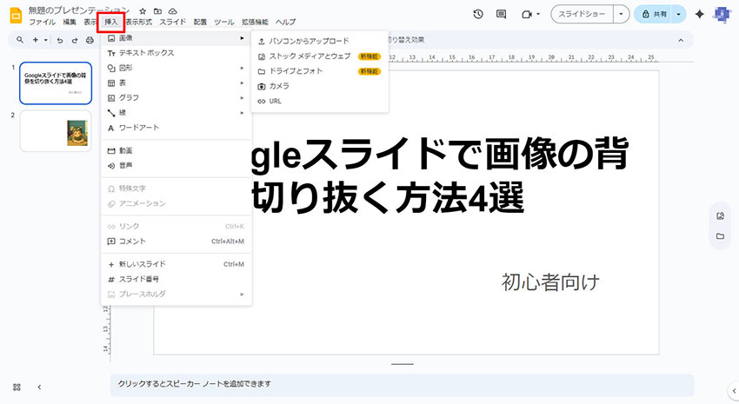This screenshot has width=739, height=404.
Task: Open grid view of slides
Action: [17, 387]
